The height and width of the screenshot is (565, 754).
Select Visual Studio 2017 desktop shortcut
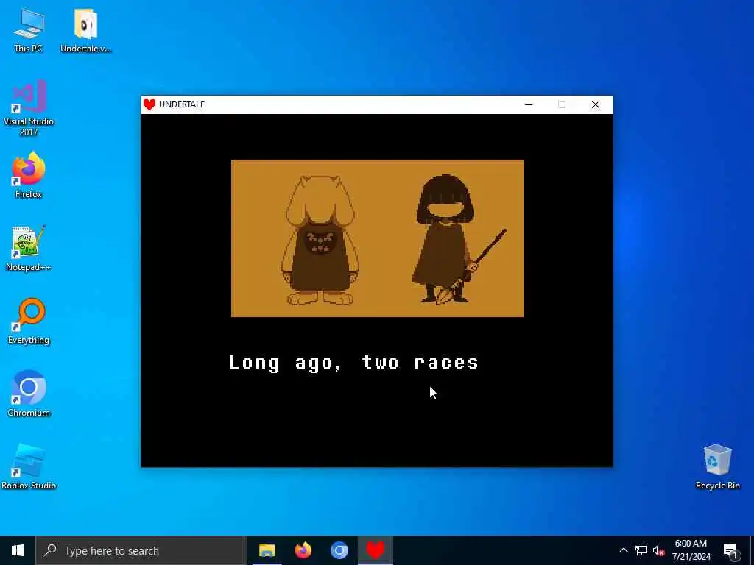pyautogui.click(x=29, y=108)
